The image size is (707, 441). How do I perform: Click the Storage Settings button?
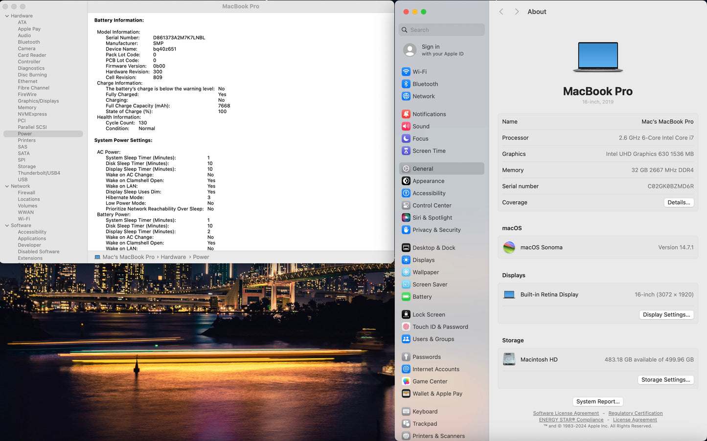(665, 380)
